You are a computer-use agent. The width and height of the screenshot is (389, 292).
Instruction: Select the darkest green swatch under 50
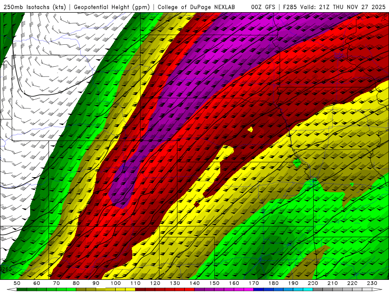(x=22, y=290)
